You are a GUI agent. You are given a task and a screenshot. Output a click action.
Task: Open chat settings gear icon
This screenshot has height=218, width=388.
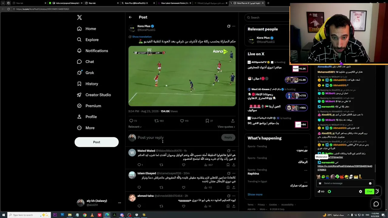(360, 191)
